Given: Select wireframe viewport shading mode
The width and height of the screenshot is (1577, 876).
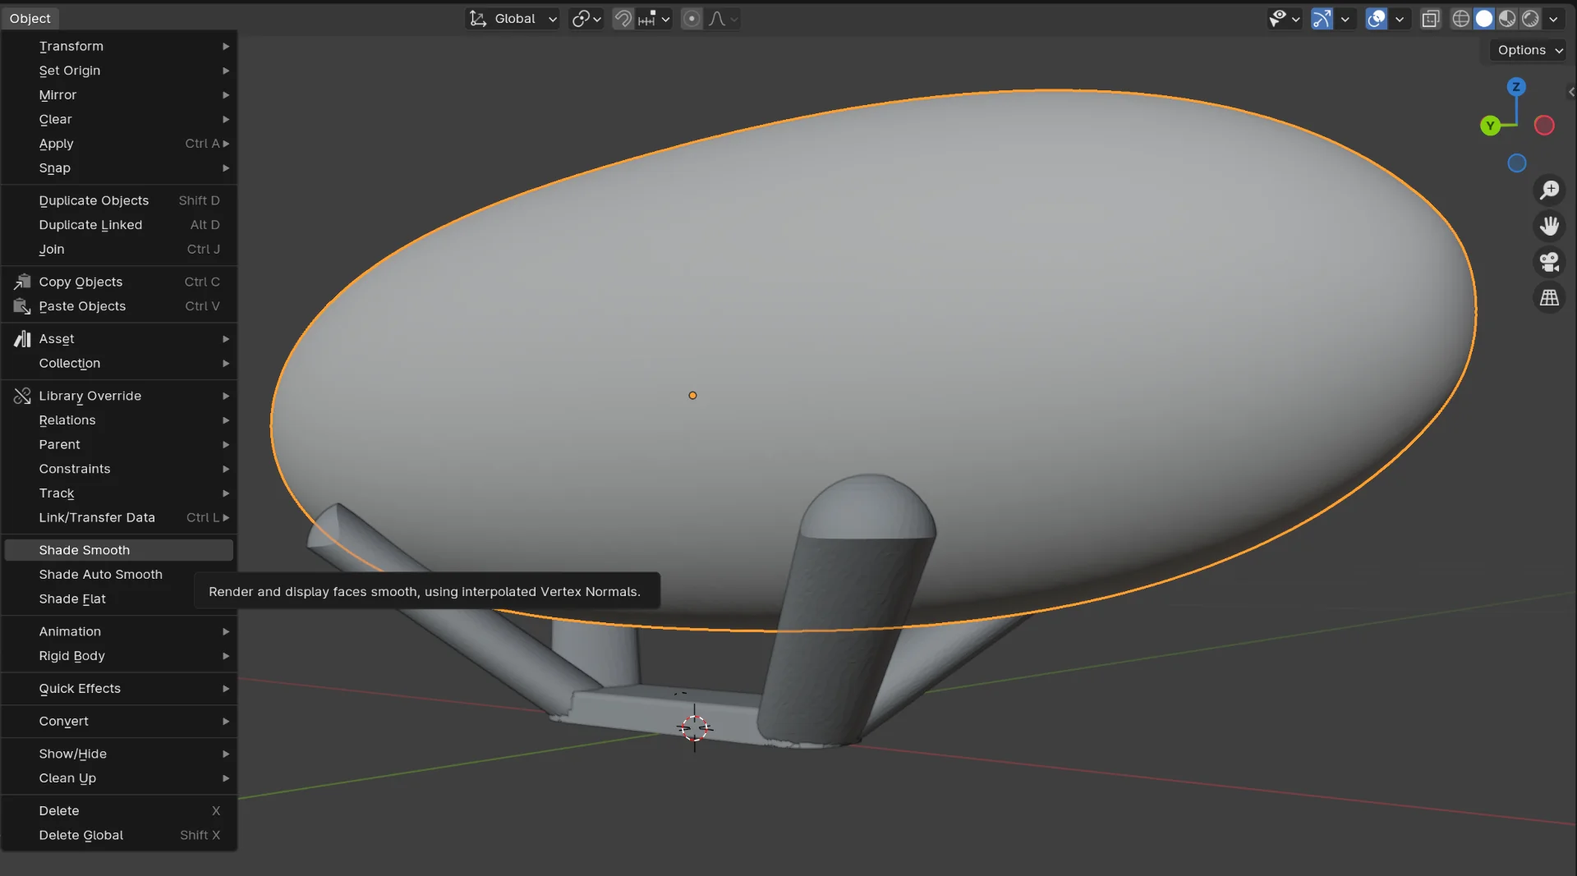Looking at the screenshot, I should pos(1460,19).
